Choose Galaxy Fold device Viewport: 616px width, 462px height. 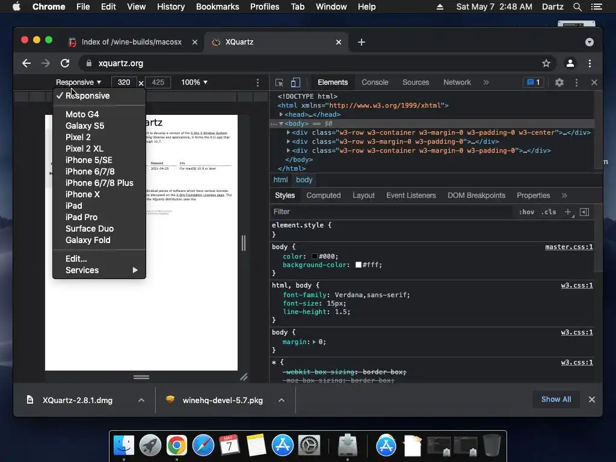point(99,240)
